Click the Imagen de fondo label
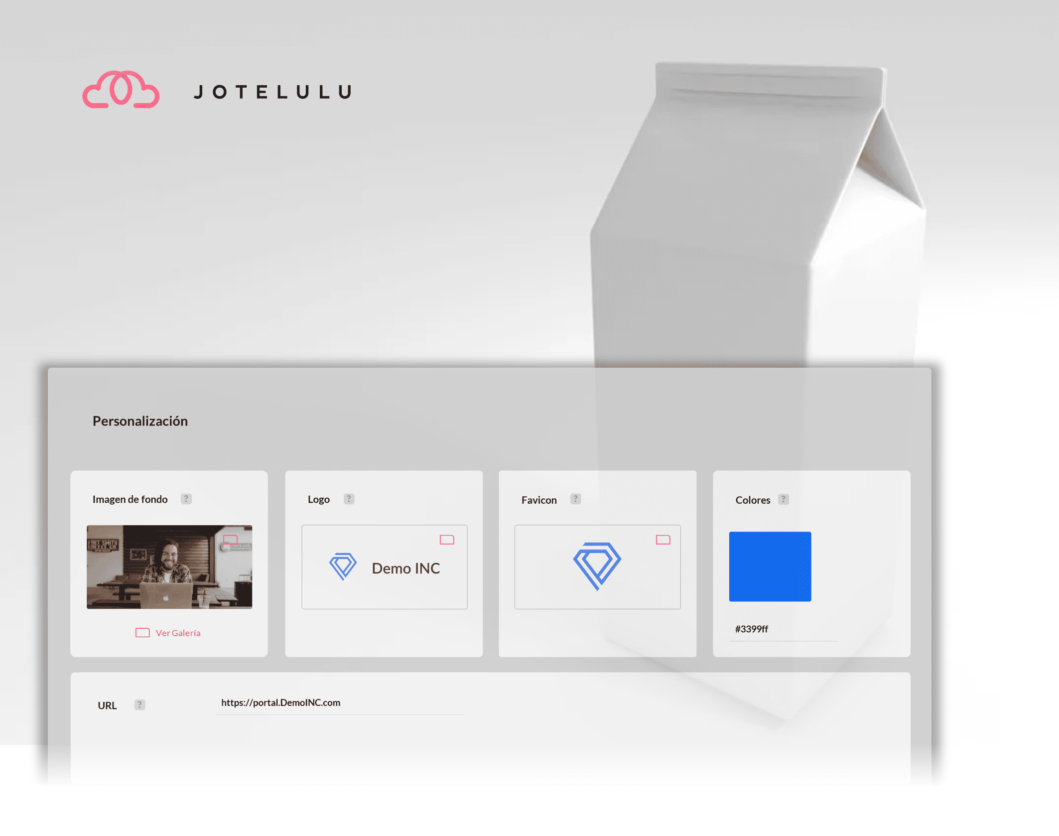The width and height of the screenshot is (1059, 836). pyautogui.click(x=130, y=499)
